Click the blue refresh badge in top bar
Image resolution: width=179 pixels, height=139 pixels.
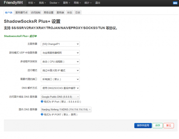175,3
